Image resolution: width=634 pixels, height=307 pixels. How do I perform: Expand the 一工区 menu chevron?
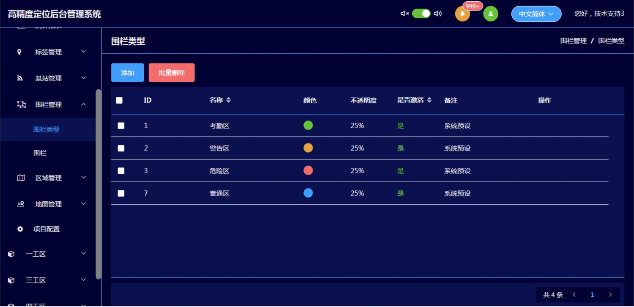coord(84,254)
